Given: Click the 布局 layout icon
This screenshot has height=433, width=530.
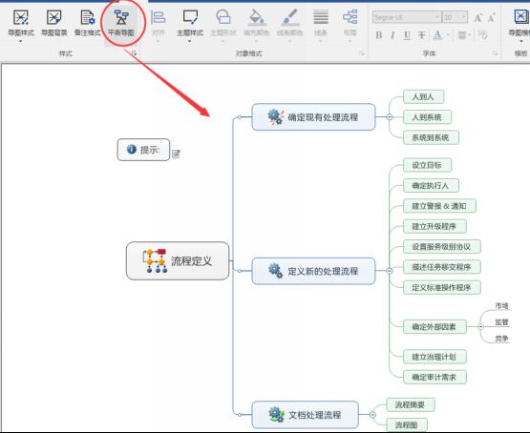Looking at the screenshot, I should pos(350,17).
